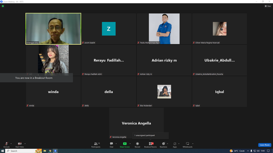Open the View layout menu

pos(268,6)
